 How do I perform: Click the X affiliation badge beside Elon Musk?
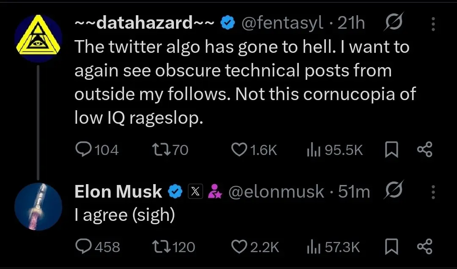(x=195, y=192)
